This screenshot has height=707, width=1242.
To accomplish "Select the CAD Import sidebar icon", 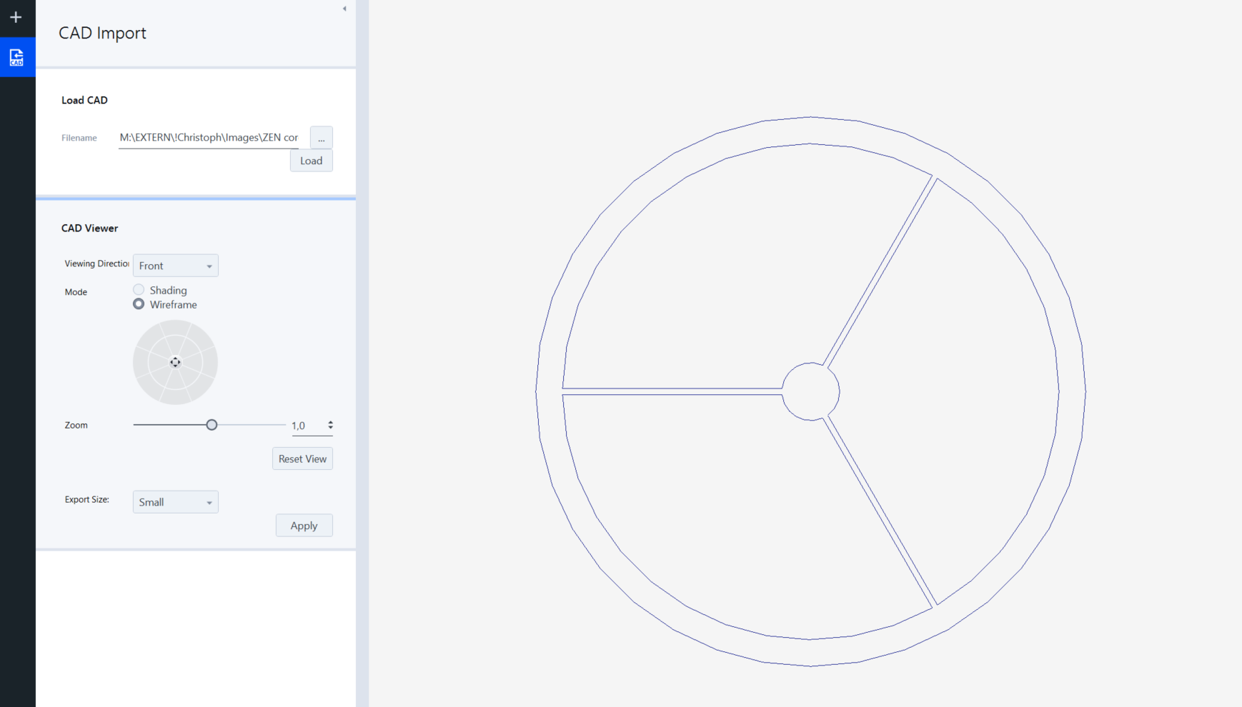I will 16,56.
